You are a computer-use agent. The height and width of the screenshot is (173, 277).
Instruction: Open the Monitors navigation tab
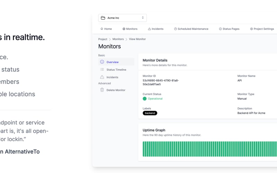[130, 29]
